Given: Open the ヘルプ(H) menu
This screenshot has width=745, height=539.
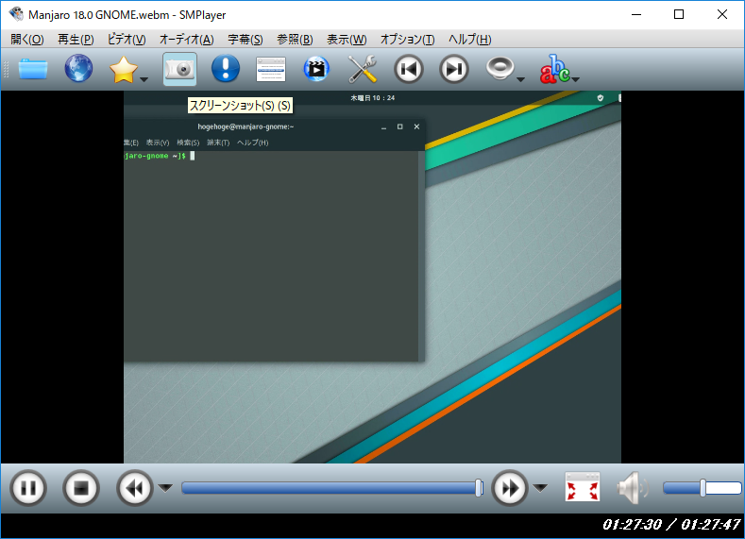Looking at the screenshot, I should click(x=470, y=40).
